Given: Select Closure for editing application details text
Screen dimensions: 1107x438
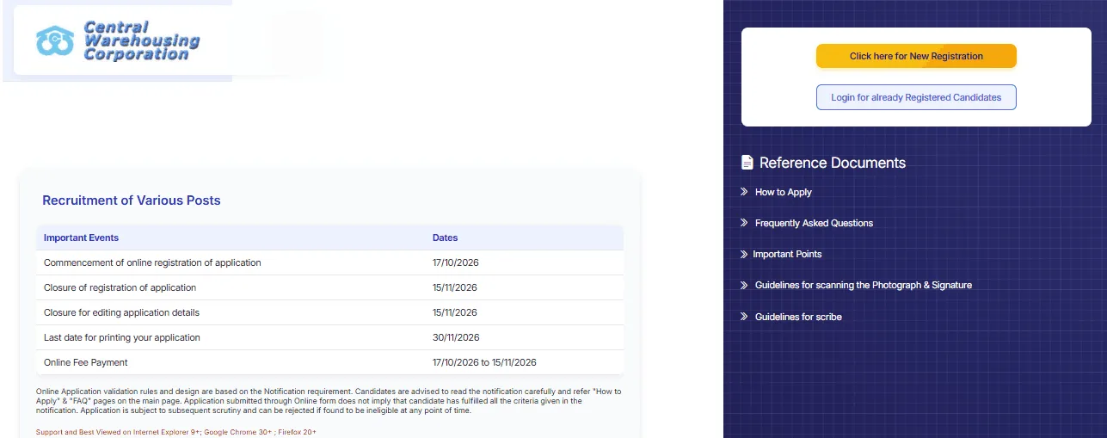Looking at the screenshot, I should (x=121, y=312).
